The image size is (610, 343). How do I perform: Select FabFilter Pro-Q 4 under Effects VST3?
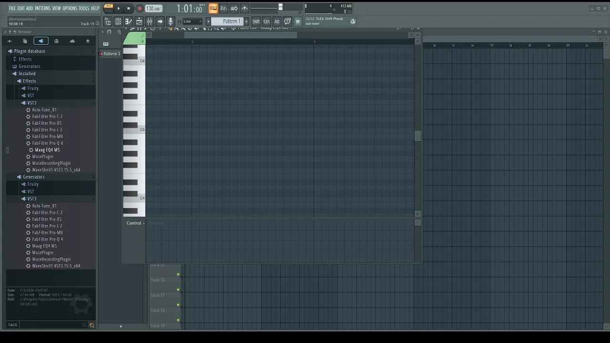tap(48, 143)
